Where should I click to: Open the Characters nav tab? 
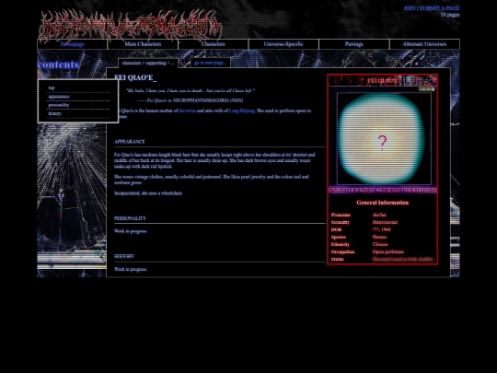tap(213, 44)
